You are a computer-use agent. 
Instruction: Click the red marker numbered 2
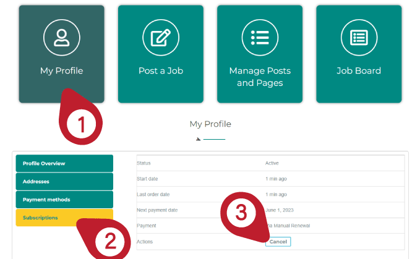[x=110, y=240]
